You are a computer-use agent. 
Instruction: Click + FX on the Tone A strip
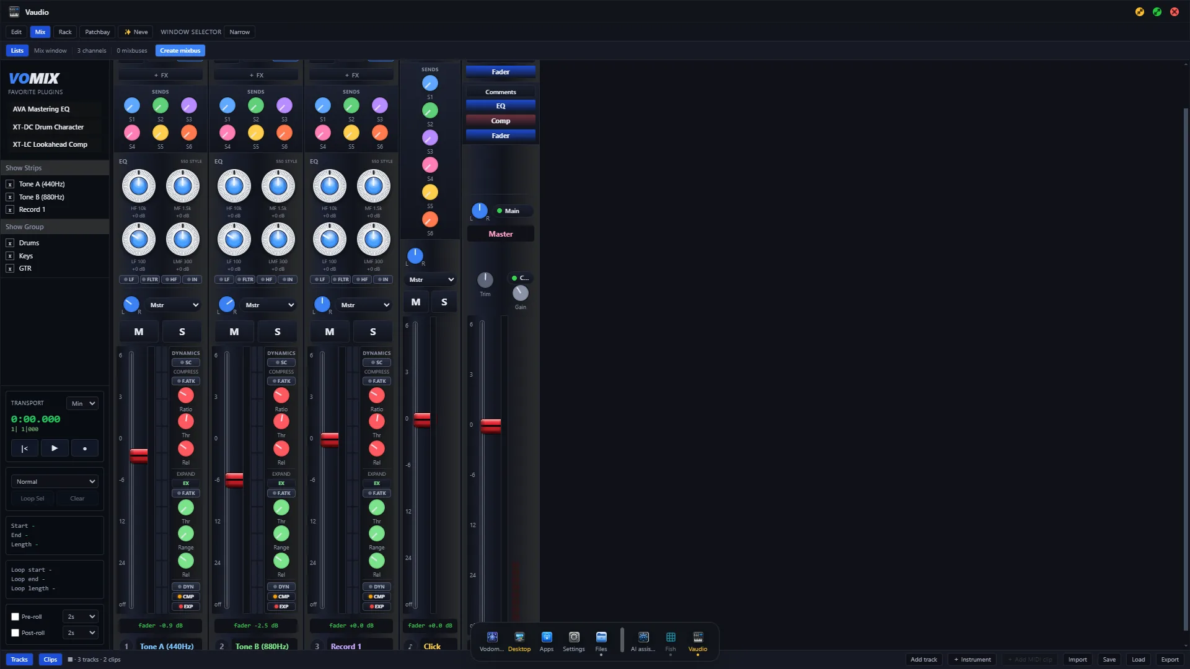pyautogui.click(x=161, y=75)
